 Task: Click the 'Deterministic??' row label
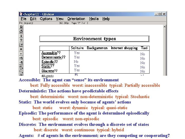(x=53, y=57)
